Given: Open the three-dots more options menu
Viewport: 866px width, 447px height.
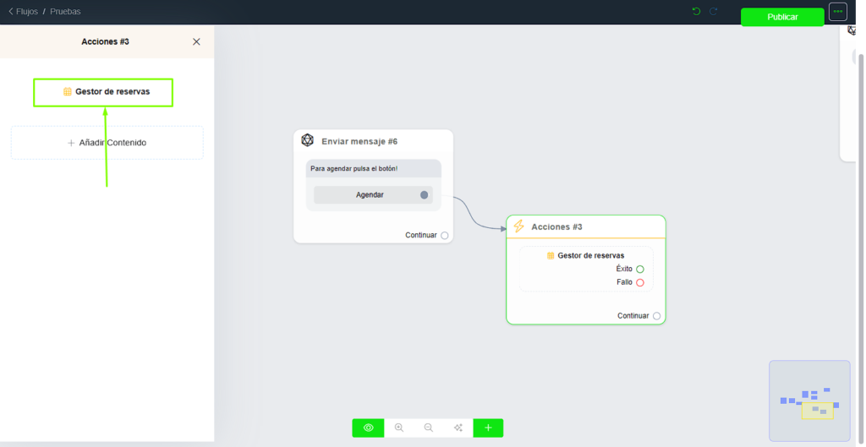Looking at the screenshot, I should [x=837, y=12].
